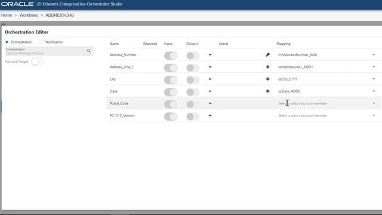Click the arrow icon in Postal_Code row
Image resolution: width=382 pixels, height=215 pixels.
(210, 103)
